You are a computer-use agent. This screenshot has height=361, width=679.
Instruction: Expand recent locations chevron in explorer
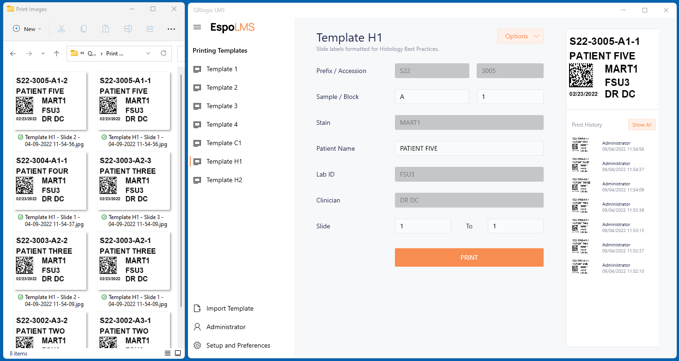[x=43, y=54]
